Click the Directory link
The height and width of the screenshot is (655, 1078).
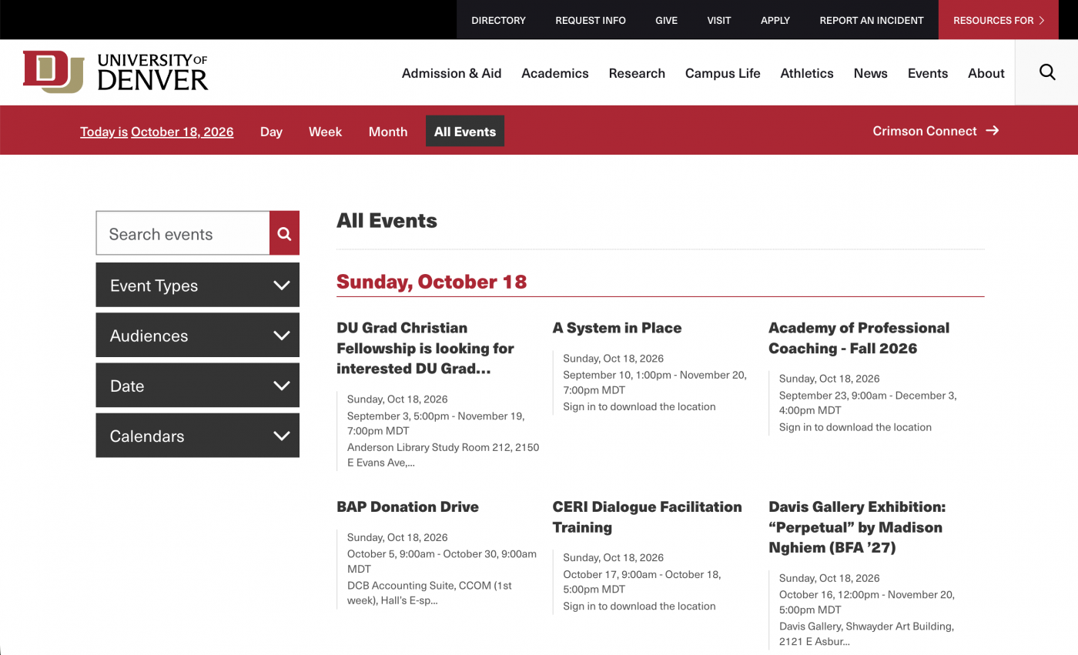pos(498,20)
